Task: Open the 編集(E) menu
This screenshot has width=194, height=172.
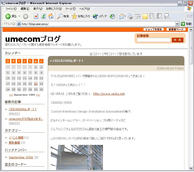Action: coord(25,9)
